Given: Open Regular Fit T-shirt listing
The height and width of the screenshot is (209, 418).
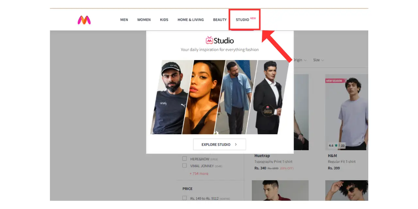Looking at the screenshot, I should (342, 162).
